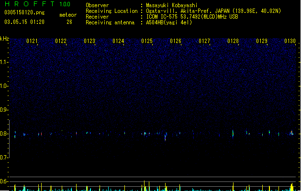The image size is (301, 191).
Task: Select the A504HB(yagi 4el) antenna text
Action: coord(169,22)
